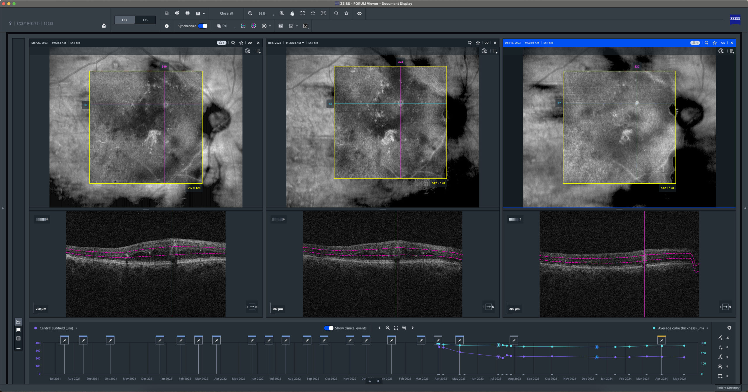The image size is (748, 392).
Task: Open comments on the Mar 27, 2023 panel
Action: point(233,43)
